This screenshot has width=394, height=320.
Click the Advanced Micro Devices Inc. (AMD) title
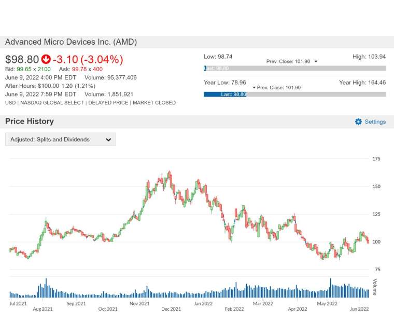pos(71,42)
